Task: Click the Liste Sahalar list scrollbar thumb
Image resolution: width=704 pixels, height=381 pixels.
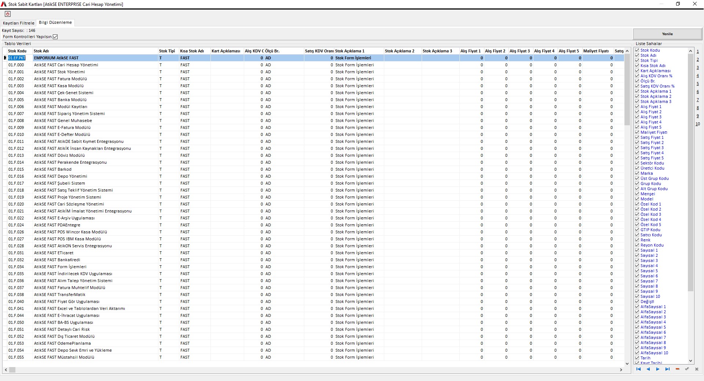Action: click(x=690, y=172)
